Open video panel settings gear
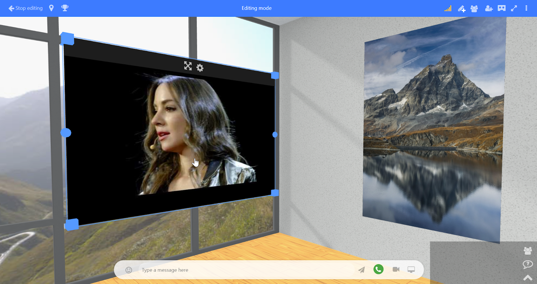The height and width of the screenshot is (284, 537). point(200,68)
